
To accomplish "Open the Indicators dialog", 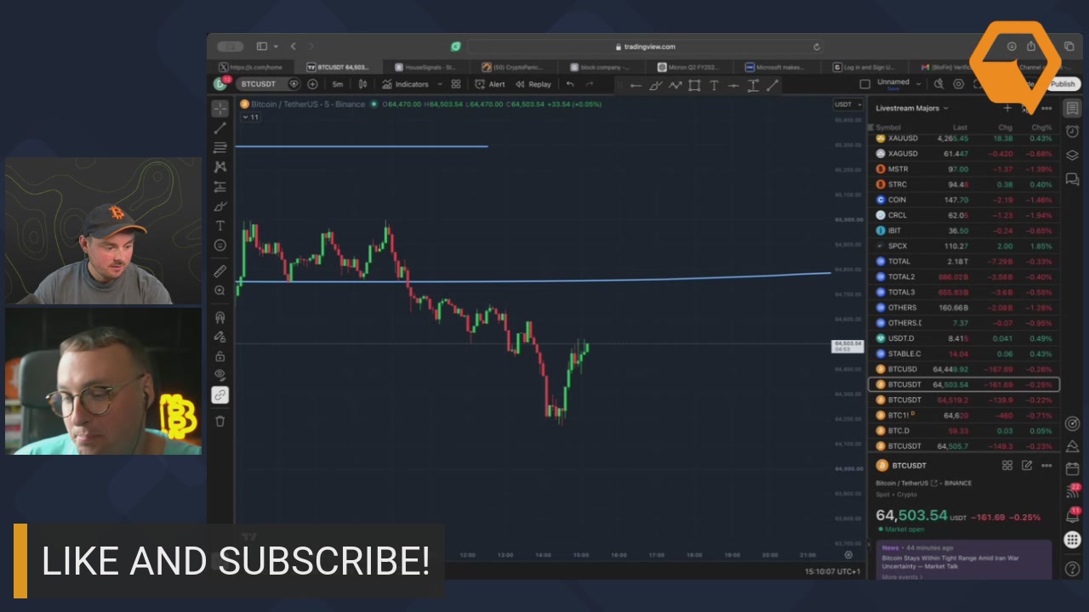I will click(406, 84).
